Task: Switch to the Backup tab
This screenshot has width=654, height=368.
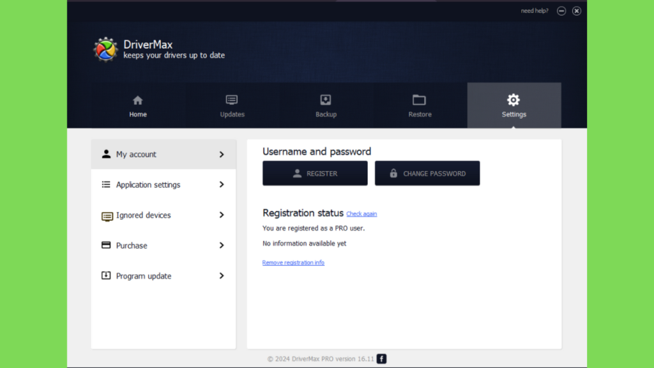Action: tap(326, 105)
